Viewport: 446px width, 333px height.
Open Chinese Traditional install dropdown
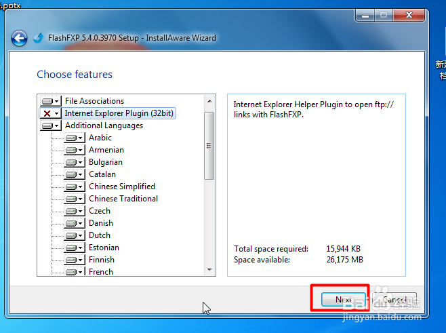coord(75,199)
